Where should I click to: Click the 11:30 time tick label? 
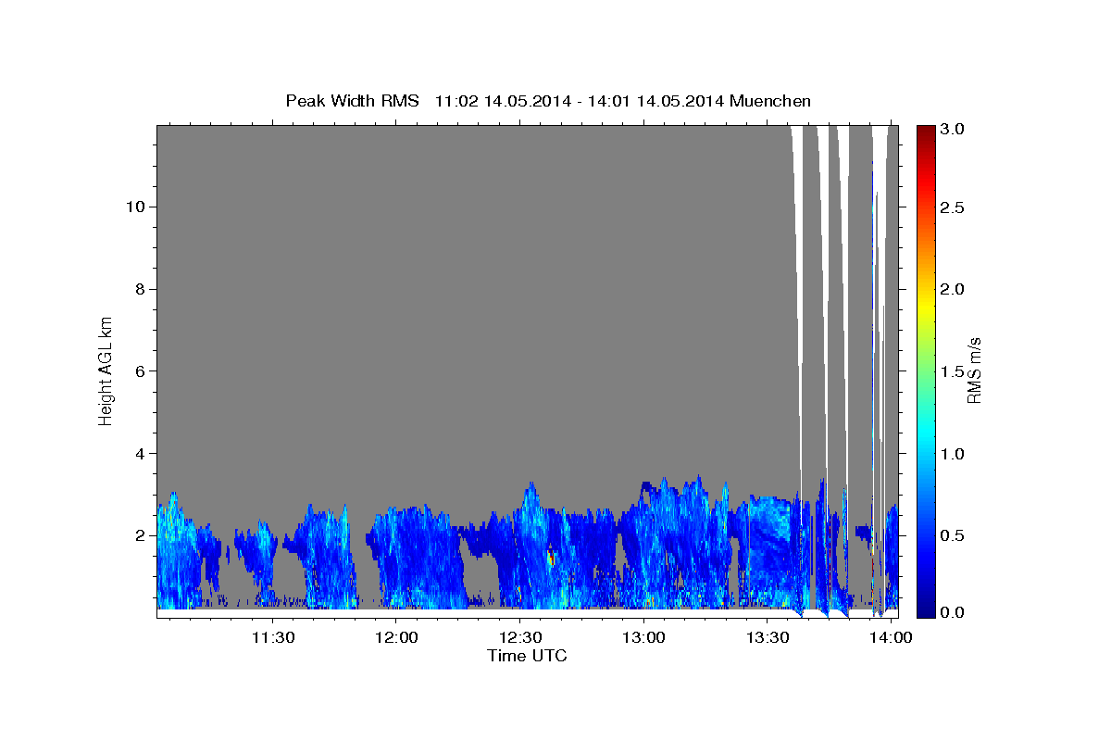(x=273, y=637)
